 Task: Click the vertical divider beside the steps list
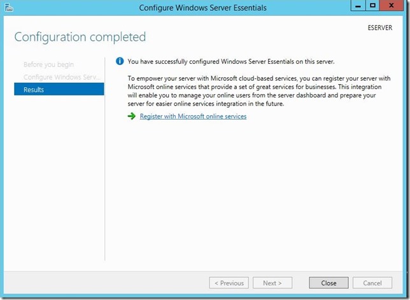coord(105,159)
